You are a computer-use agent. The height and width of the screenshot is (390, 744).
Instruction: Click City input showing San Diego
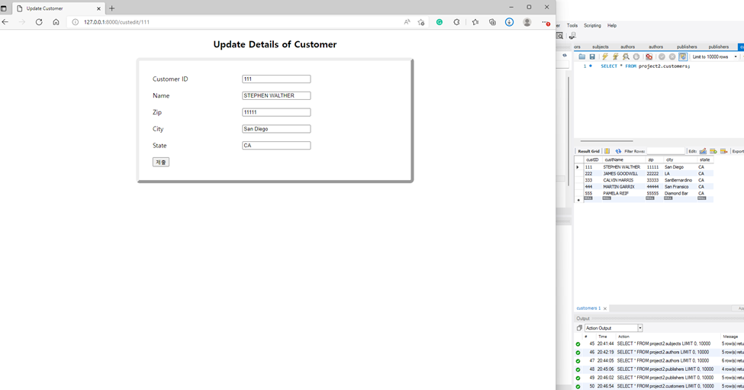(x=276, y=129)
